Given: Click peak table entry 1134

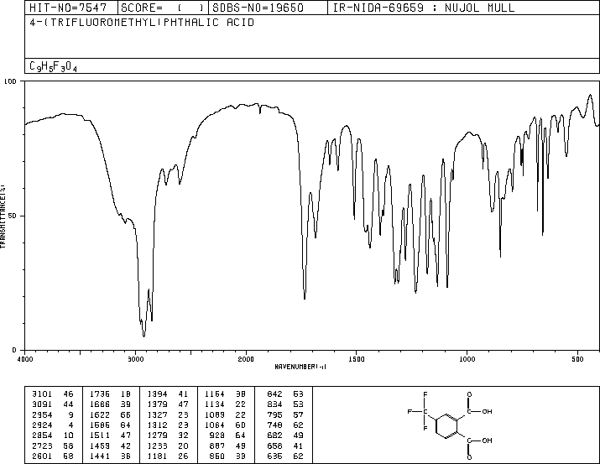Looking at the screenshot, I should tap(215, 404).
